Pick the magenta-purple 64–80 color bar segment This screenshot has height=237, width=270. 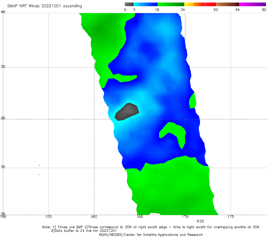click(x=252, y=4)
